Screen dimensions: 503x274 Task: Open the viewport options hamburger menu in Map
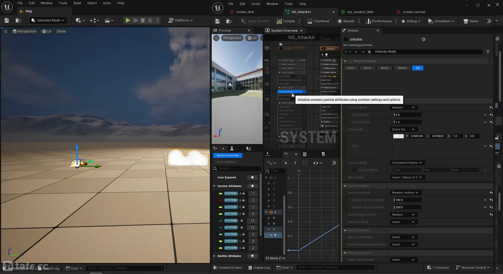click(x=5, y=31)
